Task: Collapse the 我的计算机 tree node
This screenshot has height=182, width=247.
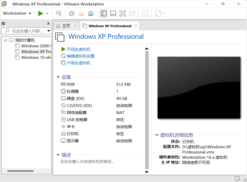Action: [6, 40]
